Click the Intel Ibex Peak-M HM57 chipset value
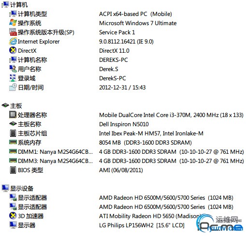 [x=151, y=133]
